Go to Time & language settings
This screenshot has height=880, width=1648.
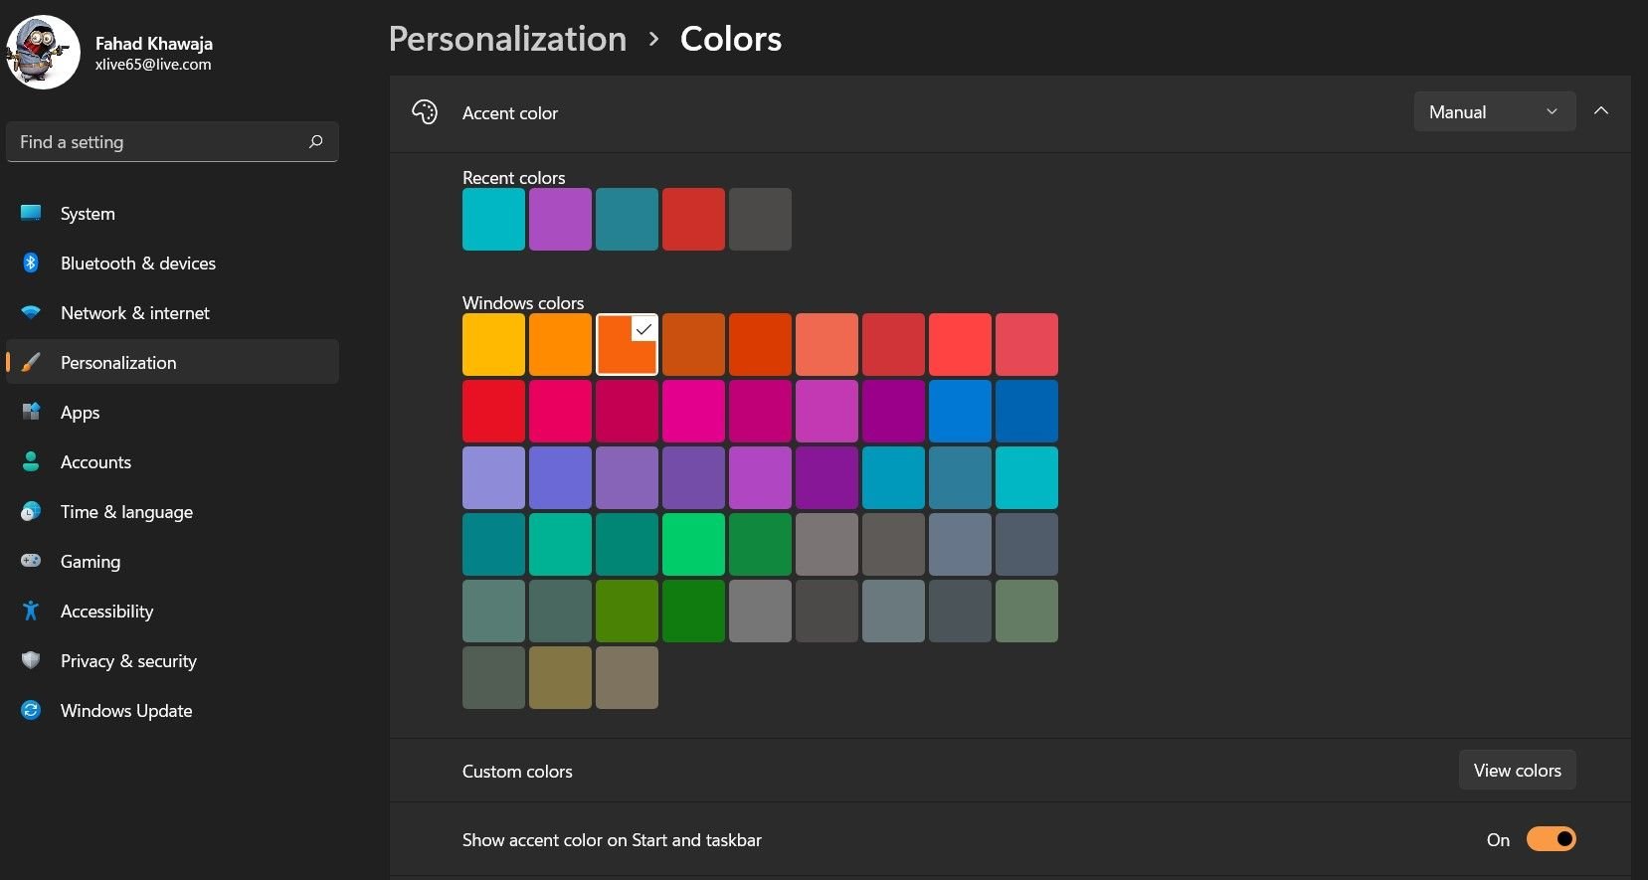tap(126, 511)
